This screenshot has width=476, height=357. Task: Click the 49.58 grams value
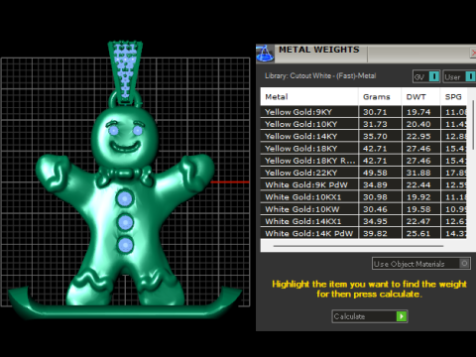(375, 173)
